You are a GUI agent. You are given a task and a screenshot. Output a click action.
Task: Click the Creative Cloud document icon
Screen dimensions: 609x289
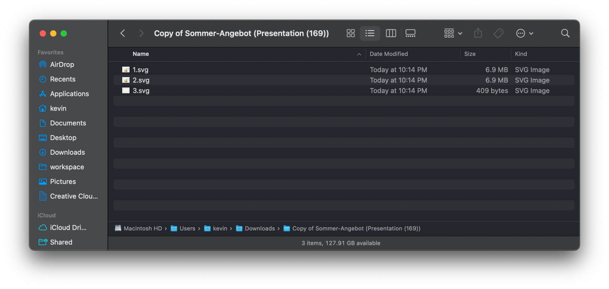coord(43,196)
